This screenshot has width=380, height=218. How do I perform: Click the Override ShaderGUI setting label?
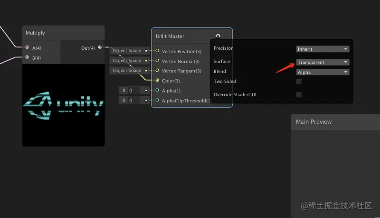[x=235, y=94]
